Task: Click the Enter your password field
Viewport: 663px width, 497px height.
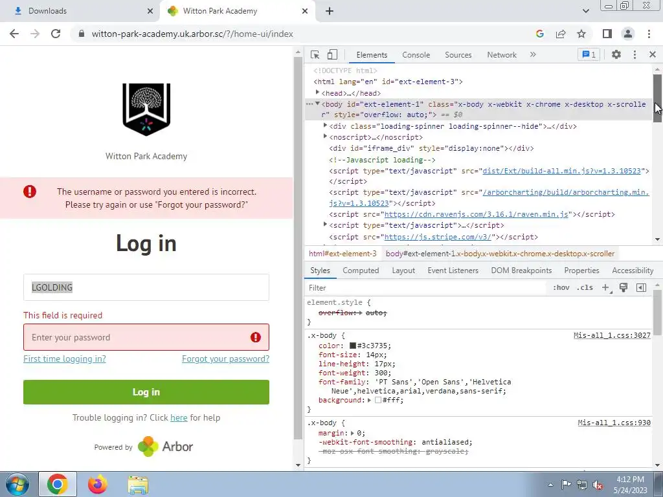Action: point(146,337)
